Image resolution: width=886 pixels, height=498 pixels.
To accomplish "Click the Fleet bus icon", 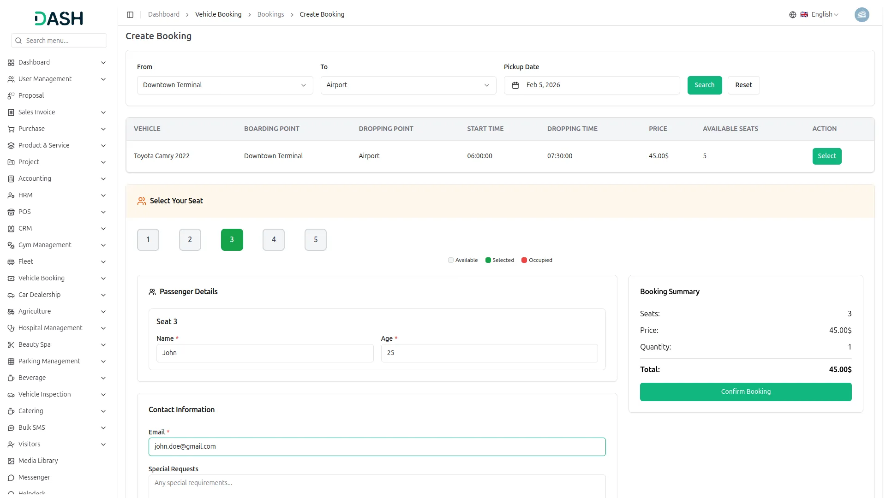I will [x=11, y=262].
